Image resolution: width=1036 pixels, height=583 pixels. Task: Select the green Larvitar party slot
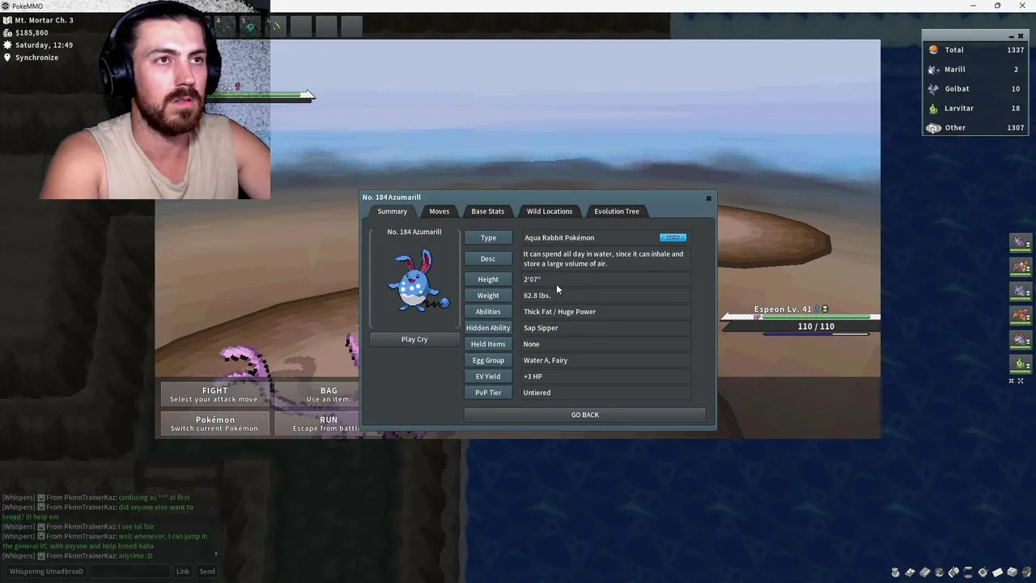coord(1020,364)
